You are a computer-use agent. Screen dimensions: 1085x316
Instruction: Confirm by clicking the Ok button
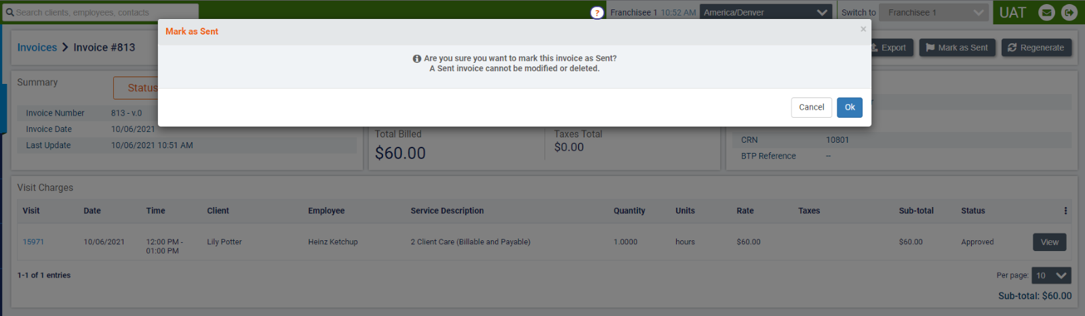(x=849, y=108)
